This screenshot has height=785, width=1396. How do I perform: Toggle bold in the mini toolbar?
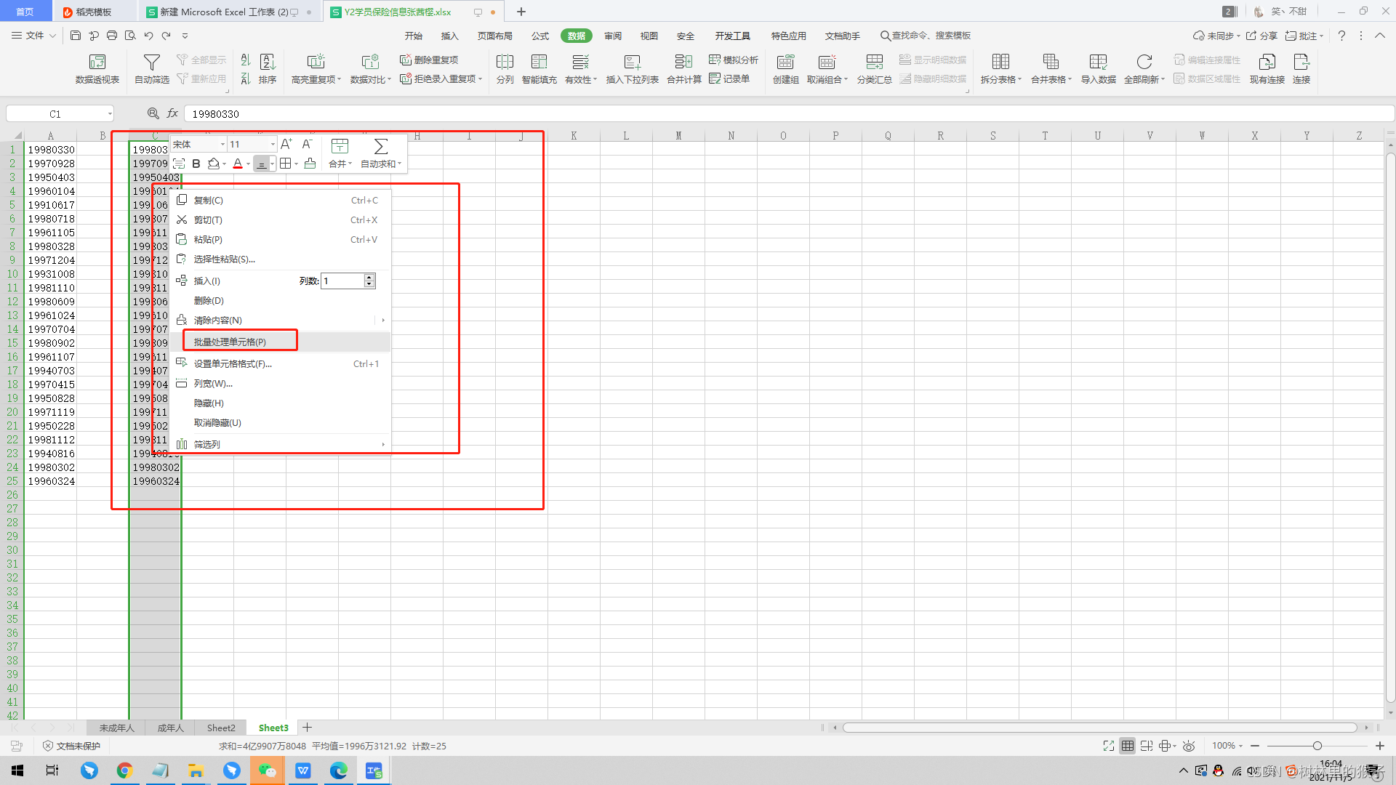(x=196, y=164)
